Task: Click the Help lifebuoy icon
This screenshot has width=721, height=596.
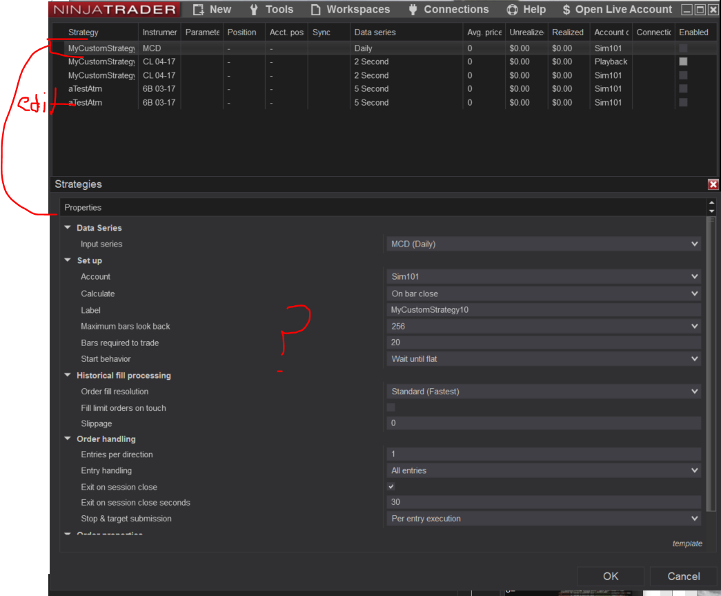Action: [x=512, y=10]
